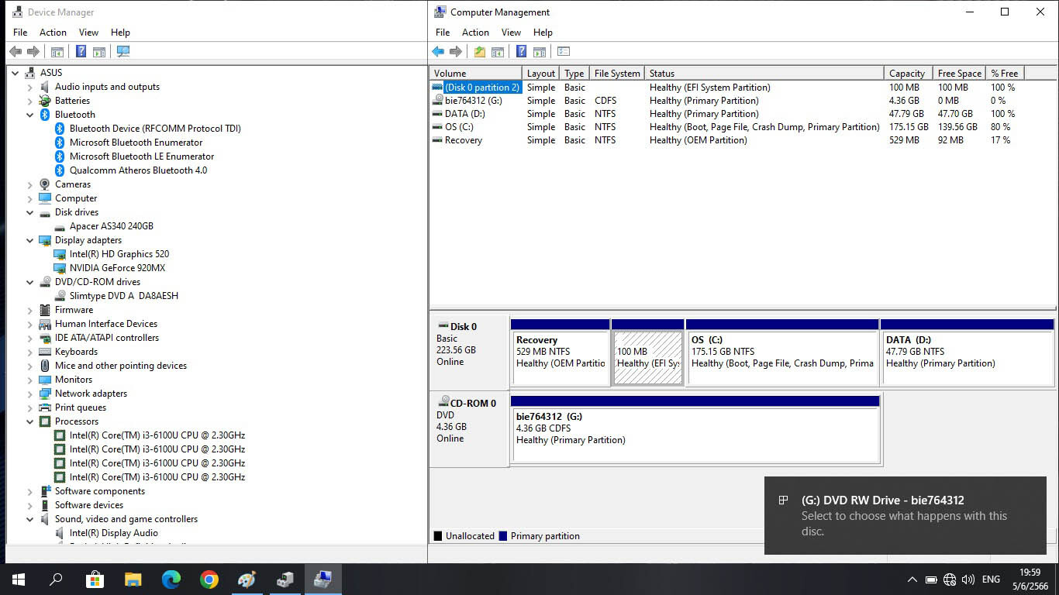1059x595 pixels.
Task: Open Help menu in Device Manager
Action: (120, 33)
